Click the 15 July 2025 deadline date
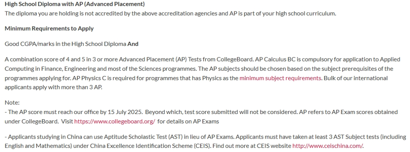The image size is (410, 152). coord(125,112)
